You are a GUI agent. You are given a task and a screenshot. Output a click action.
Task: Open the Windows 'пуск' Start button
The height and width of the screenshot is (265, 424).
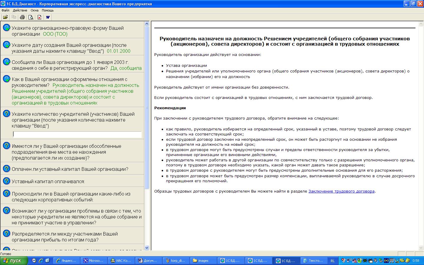(14, 261)
